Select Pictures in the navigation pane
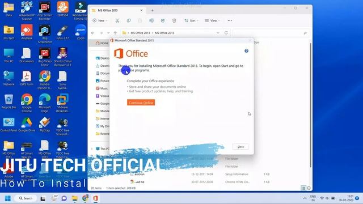This screenshot has height=204, width=363. click(102, 80)
